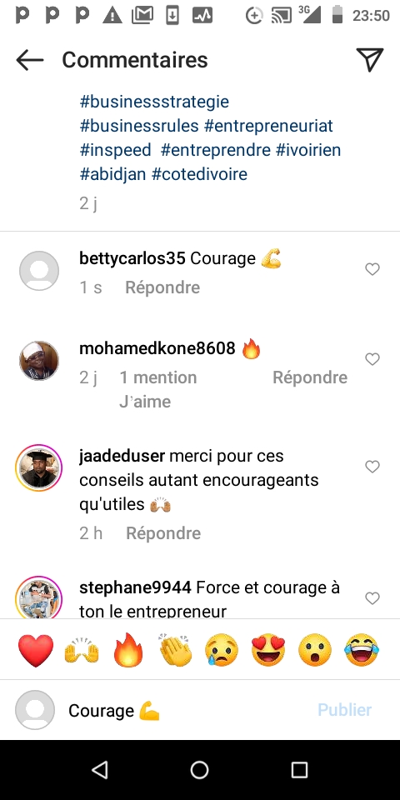View 1 mention J'aime on mohamedkone8608's comment

[x=157, y=389]
